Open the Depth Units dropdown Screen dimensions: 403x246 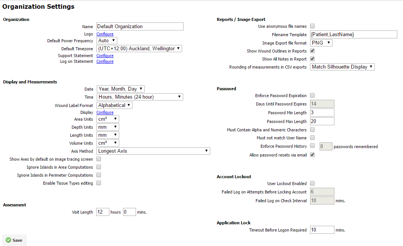tap(108, 127)
